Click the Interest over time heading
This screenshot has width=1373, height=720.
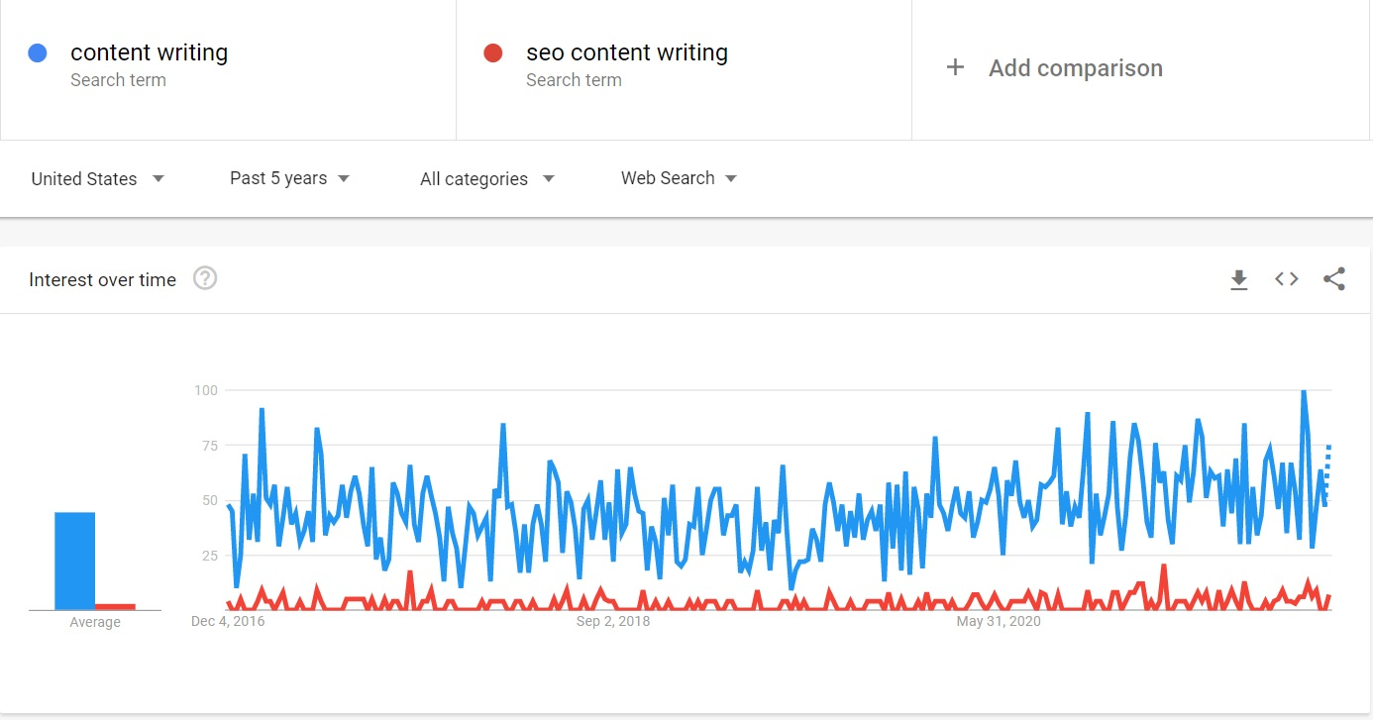(102, 280)
